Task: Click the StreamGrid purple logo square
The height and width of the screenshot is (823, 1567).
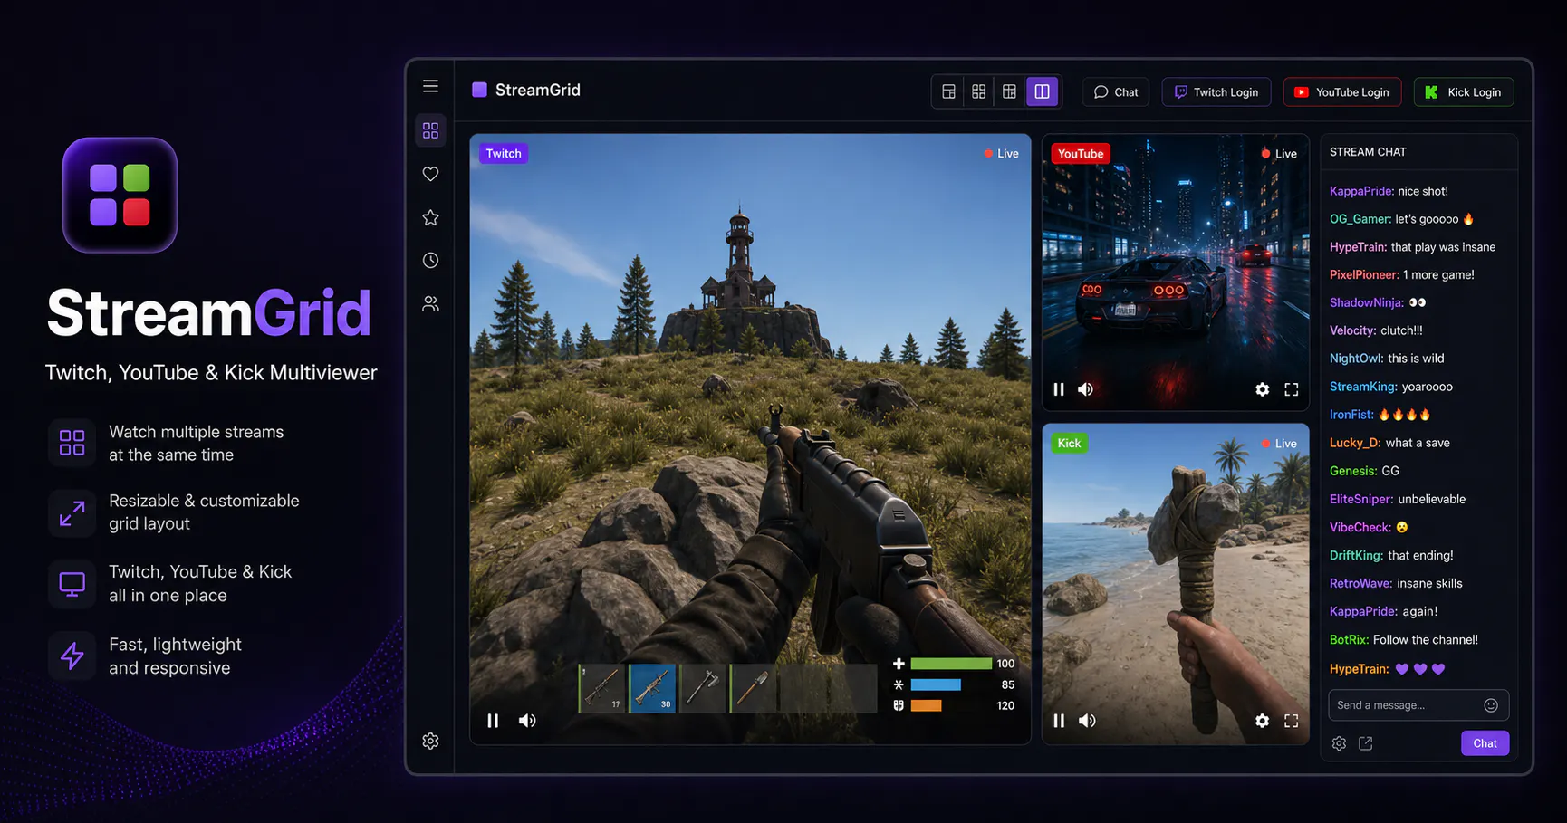Action: point(479,90)
